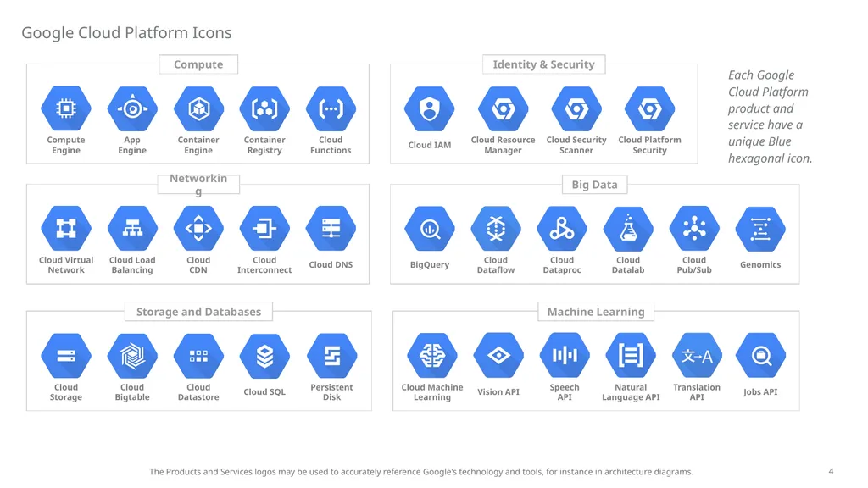Select the Translation API icon
Screen dimensions: 868x488
[x=697, y=355]
